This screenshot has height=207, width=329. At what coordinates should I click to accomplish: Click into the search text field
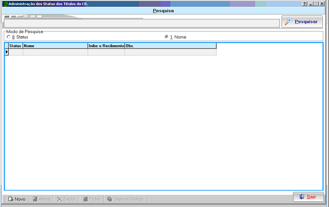pos(141,23)
